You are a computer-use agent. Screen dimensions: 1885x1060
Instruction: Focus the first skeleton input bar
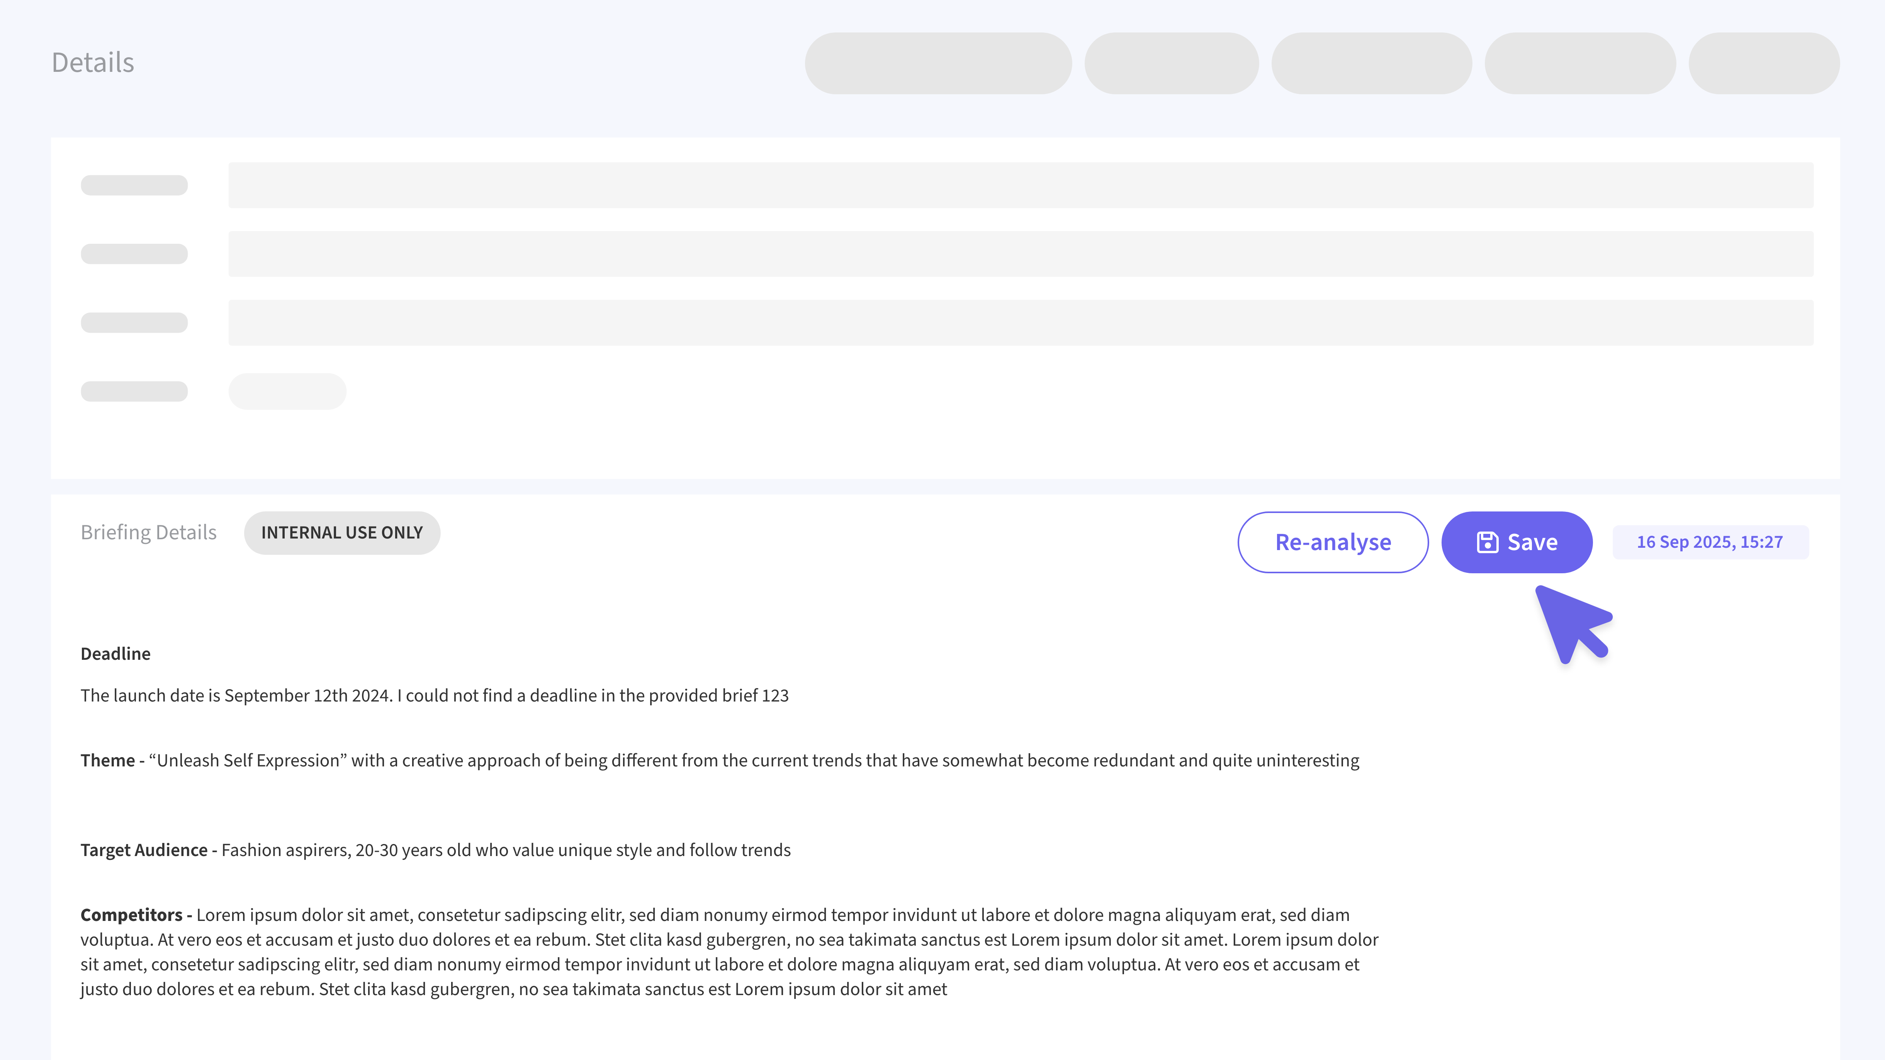click(x=1020, y=185)
